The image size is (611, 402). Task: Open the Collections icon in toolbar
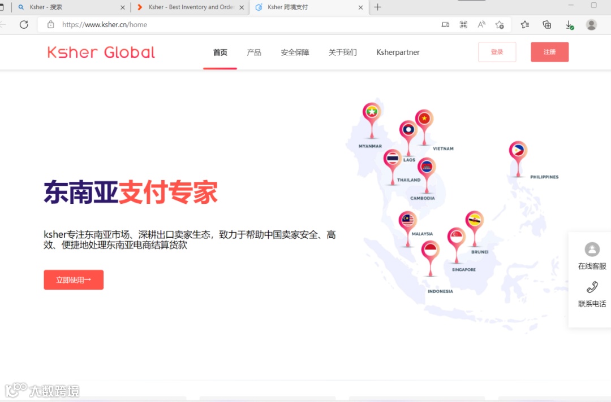coord(547,24)
